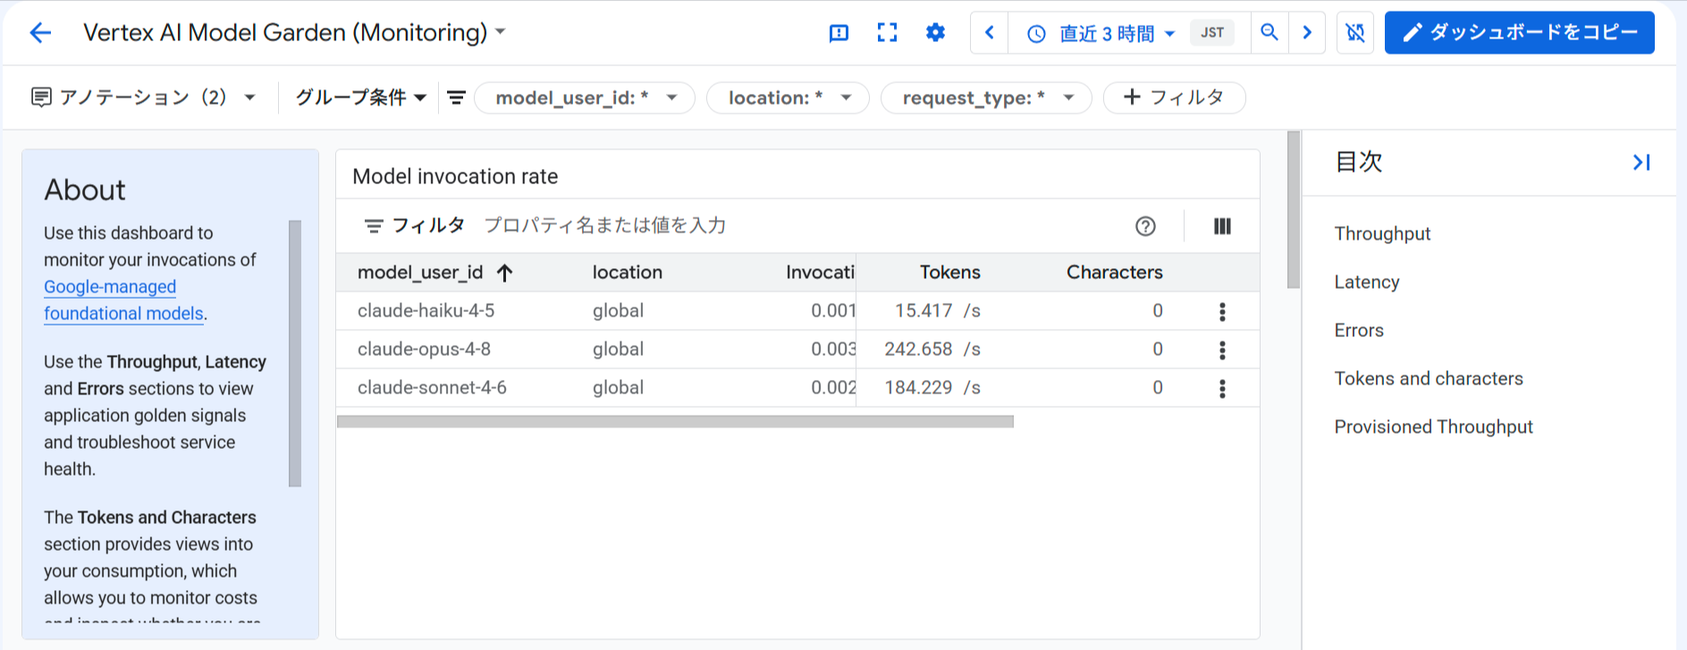Viewport: 1687px width, 650px height.
Task: Sort by Characters column header
Action: click(1115, 273)
